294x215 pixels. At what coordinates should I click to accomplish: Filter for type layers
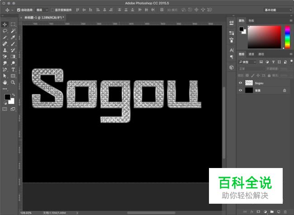(x=273, y=62)
